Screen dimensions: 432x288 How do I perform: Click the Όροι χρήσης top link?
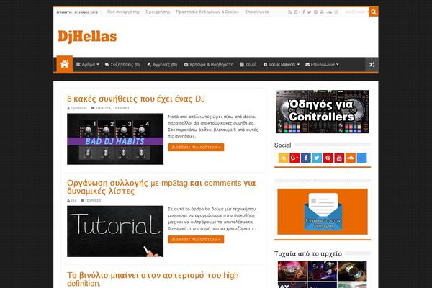(x=158, y=12)
